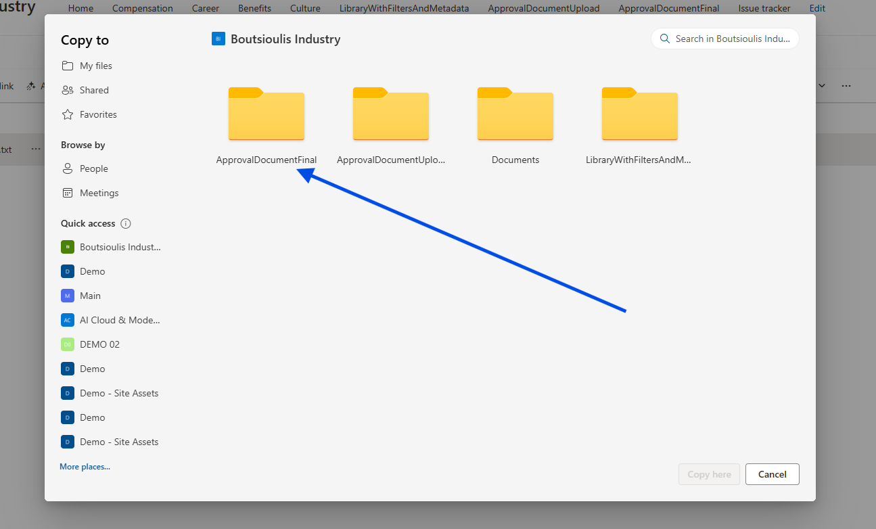The width and height of the screenshot is (876, 529).
Task: Open the ApprovalDocumentUpload folder icon
Action: click(390, 114)
